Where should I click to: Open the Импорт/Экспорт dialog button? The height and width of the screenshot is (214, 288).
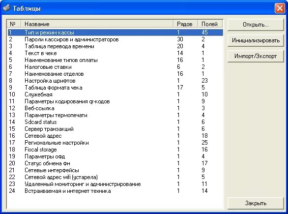tap(256, 56)
